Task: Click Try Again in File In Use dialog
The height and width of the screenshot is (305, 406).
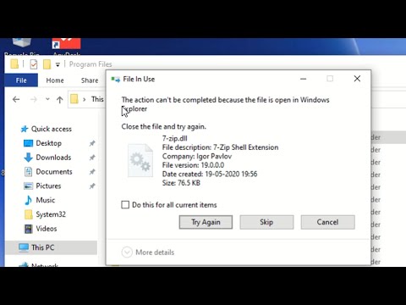Action: click(x=206, y=222)
